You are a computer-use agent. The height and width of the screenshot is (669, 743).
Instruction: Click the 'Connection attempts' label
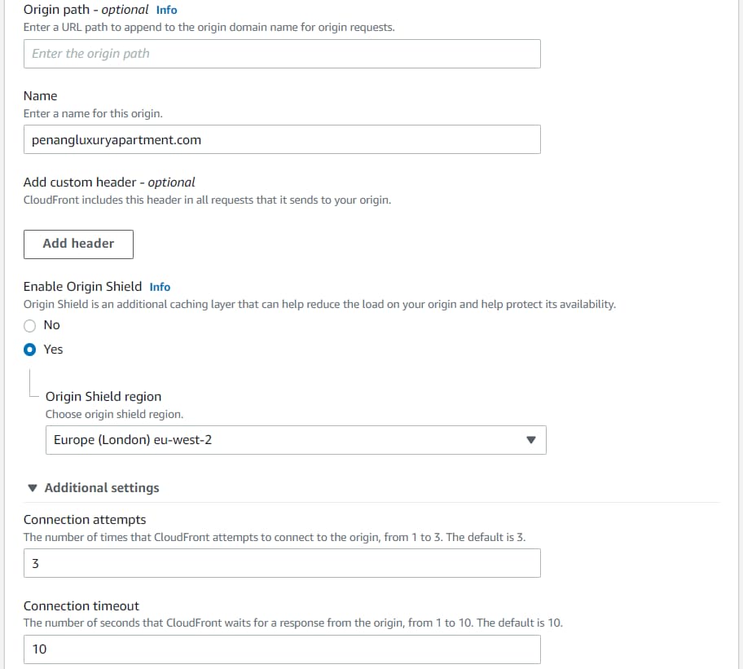[x=85, y=520]
